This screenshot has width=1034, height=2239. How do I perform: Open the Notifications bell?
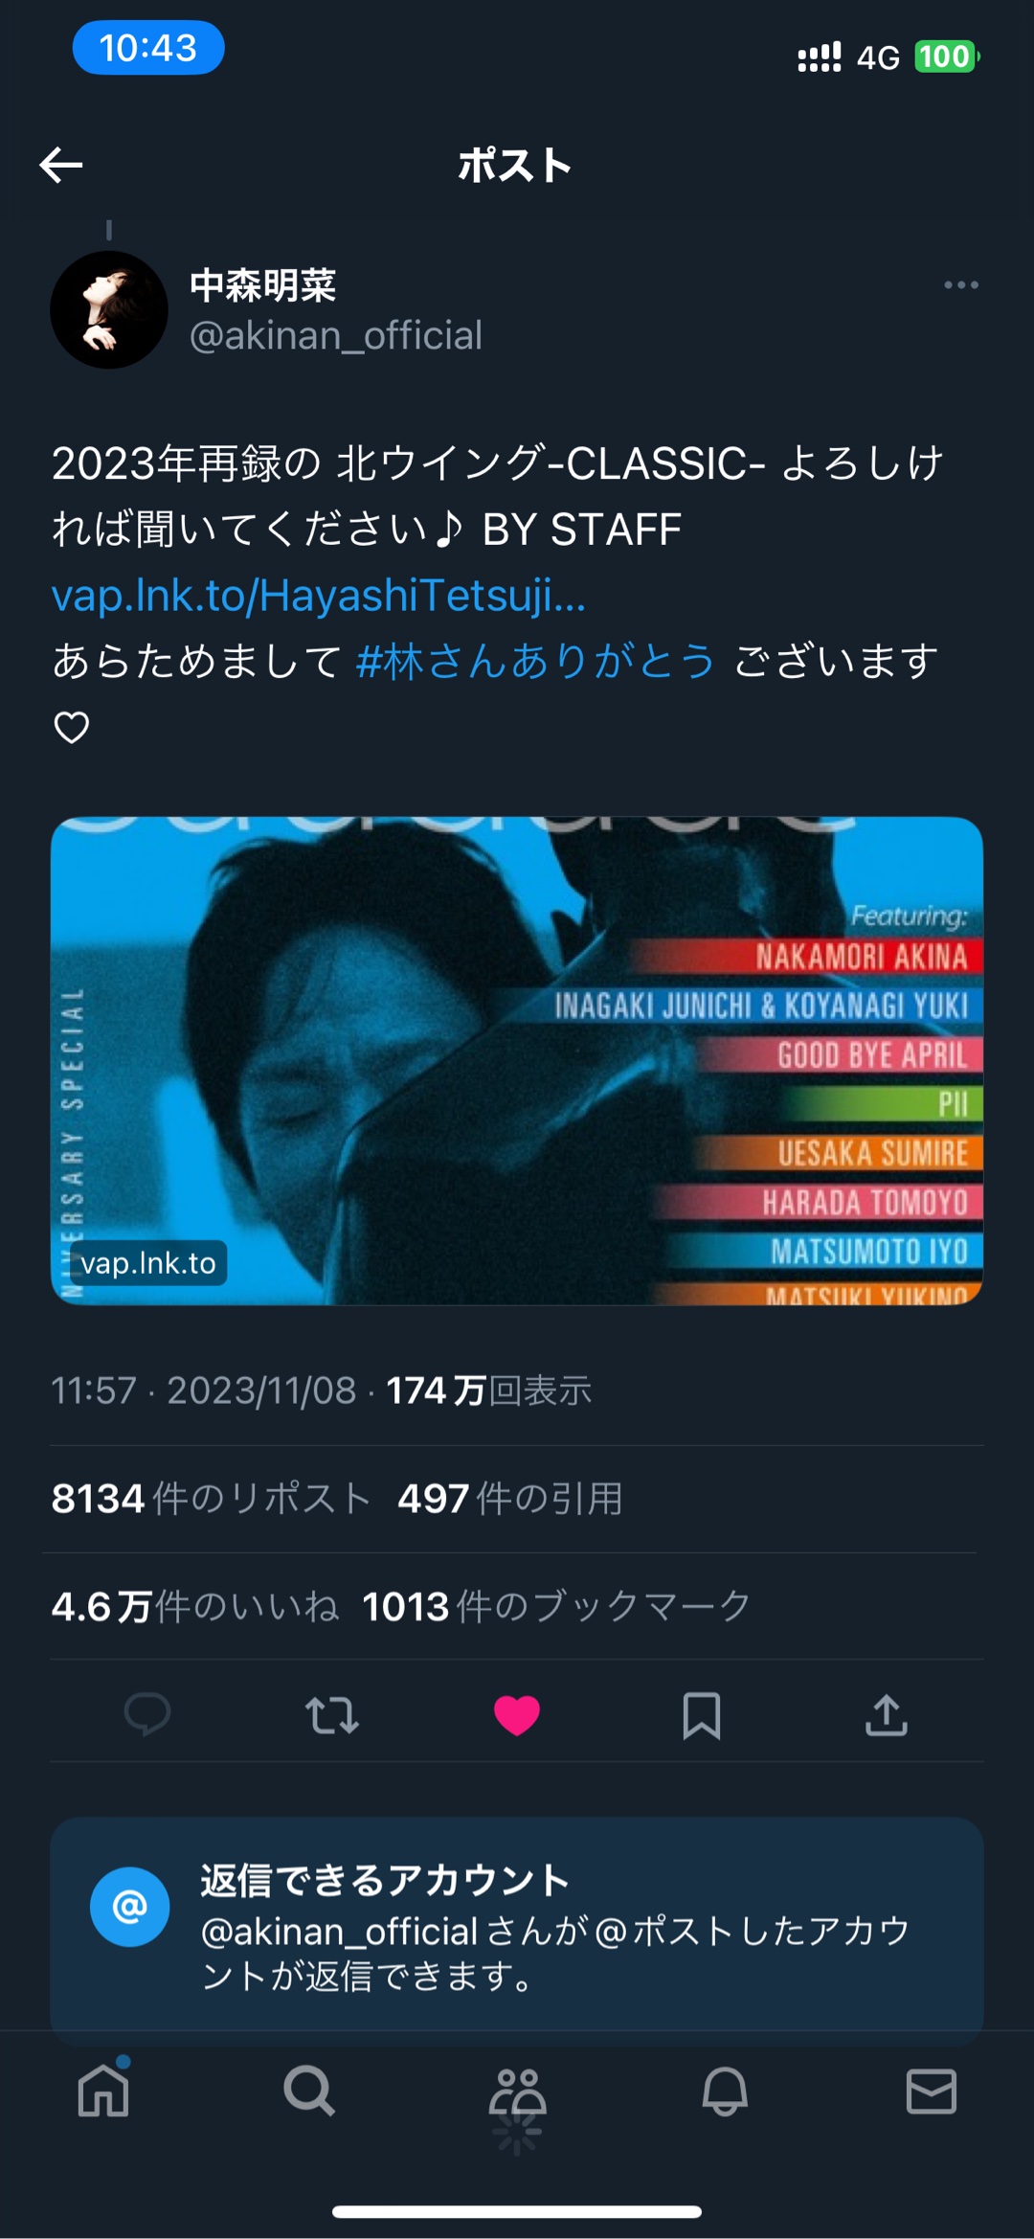[x=725, y=2090]
